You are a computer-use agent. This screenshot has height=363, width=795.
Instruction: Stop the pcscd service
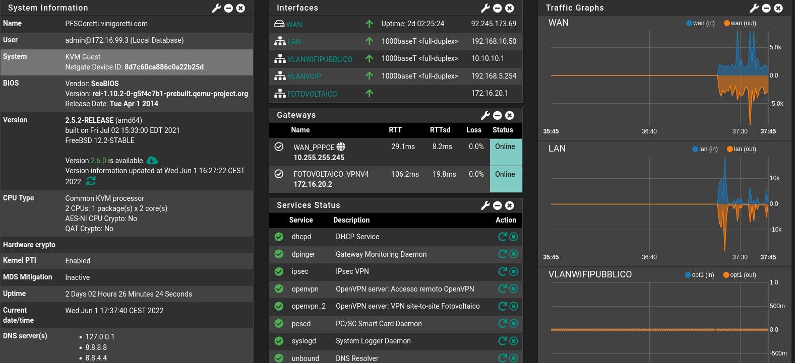(x=513, y=324)
